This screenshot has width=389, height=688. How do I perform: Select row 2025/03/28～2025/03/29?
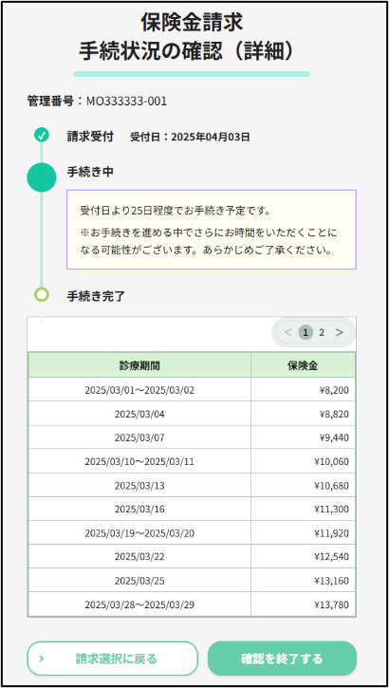pos(192,604)
